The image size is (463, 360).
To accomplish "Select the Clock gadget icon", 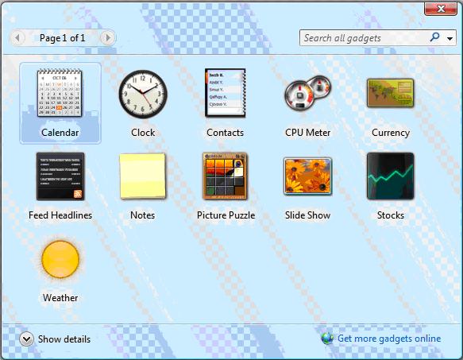I will (x=143, y=94).
